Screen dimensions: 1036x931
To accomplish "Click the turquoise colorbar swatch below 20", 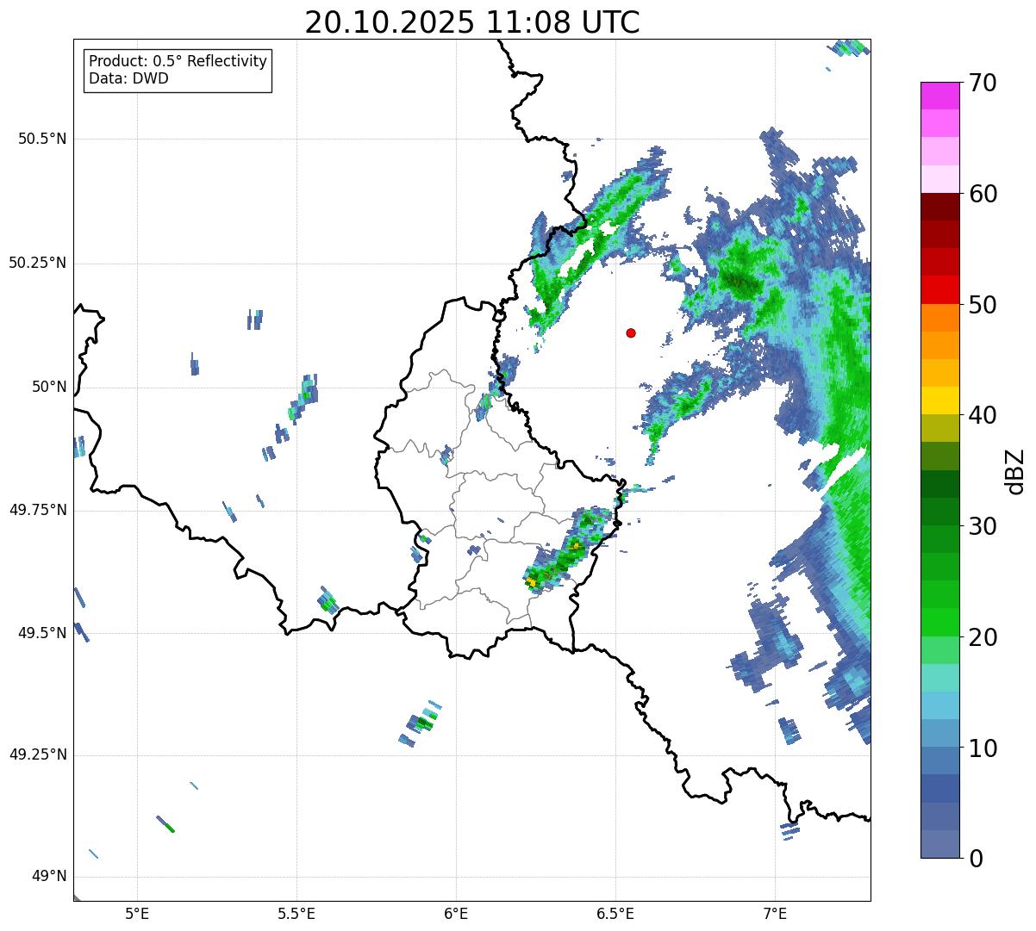I will pos(940,678).
